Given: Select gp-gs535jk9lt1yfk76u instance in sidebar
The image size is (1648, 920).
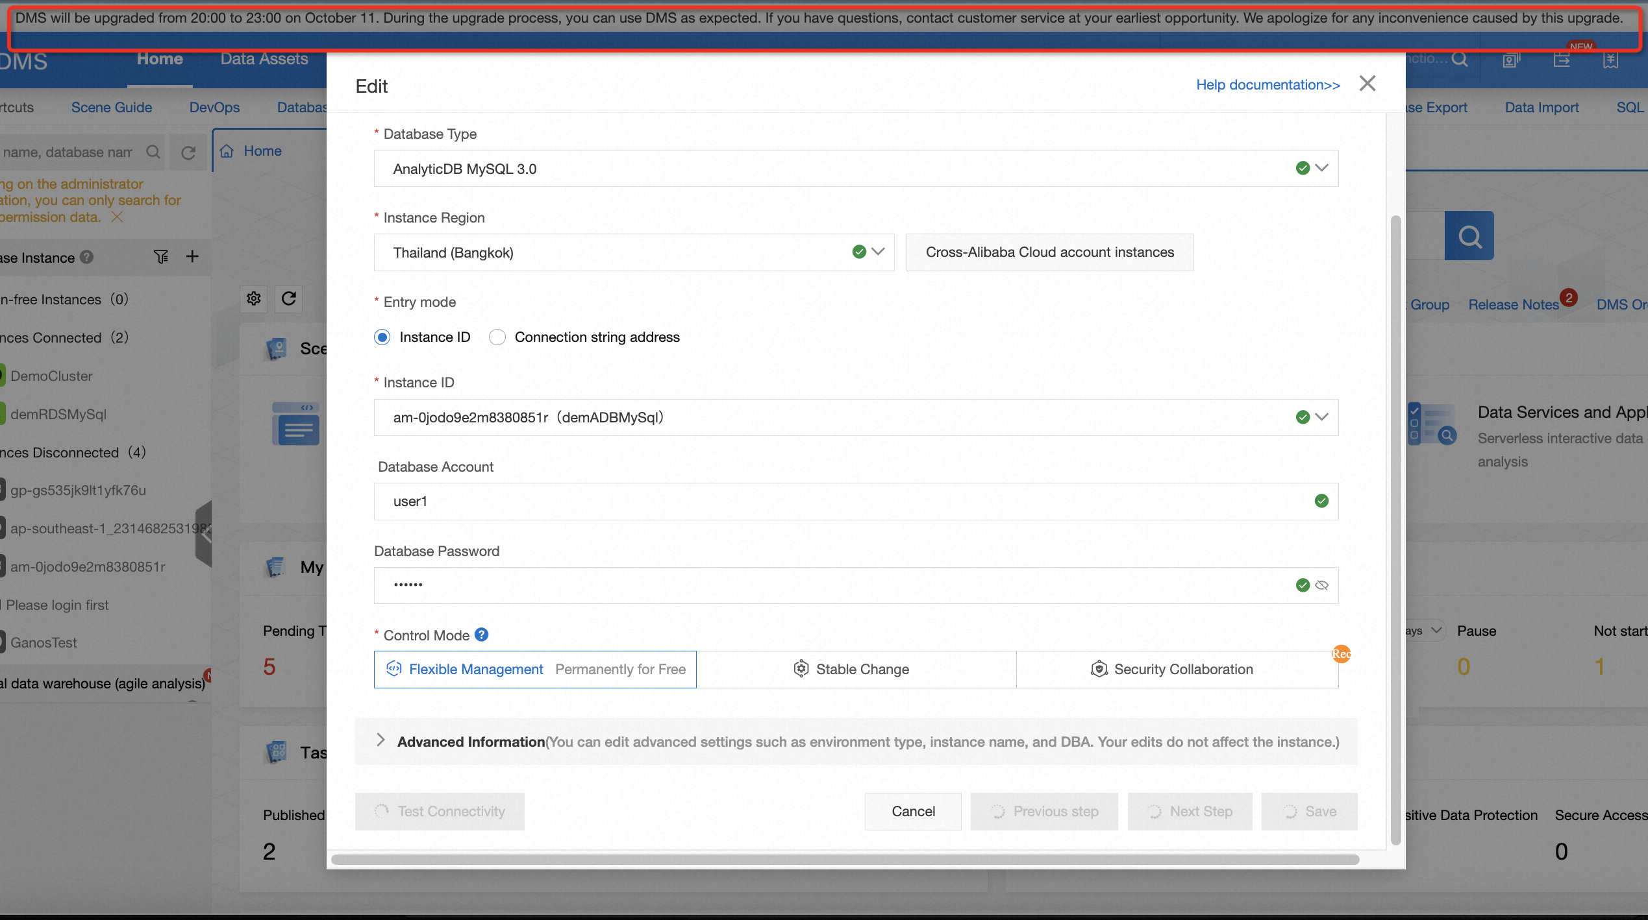Looking at the screenshot, I should point(78,490).
